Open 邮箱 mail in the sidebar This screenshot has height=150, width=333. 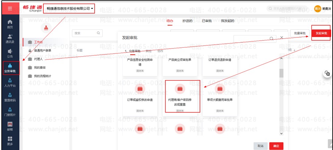[10, 126]
